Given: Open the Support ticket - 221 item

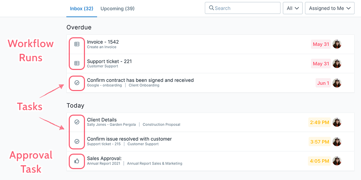Looking at the screenshot, I should click(x=210, y=64).
